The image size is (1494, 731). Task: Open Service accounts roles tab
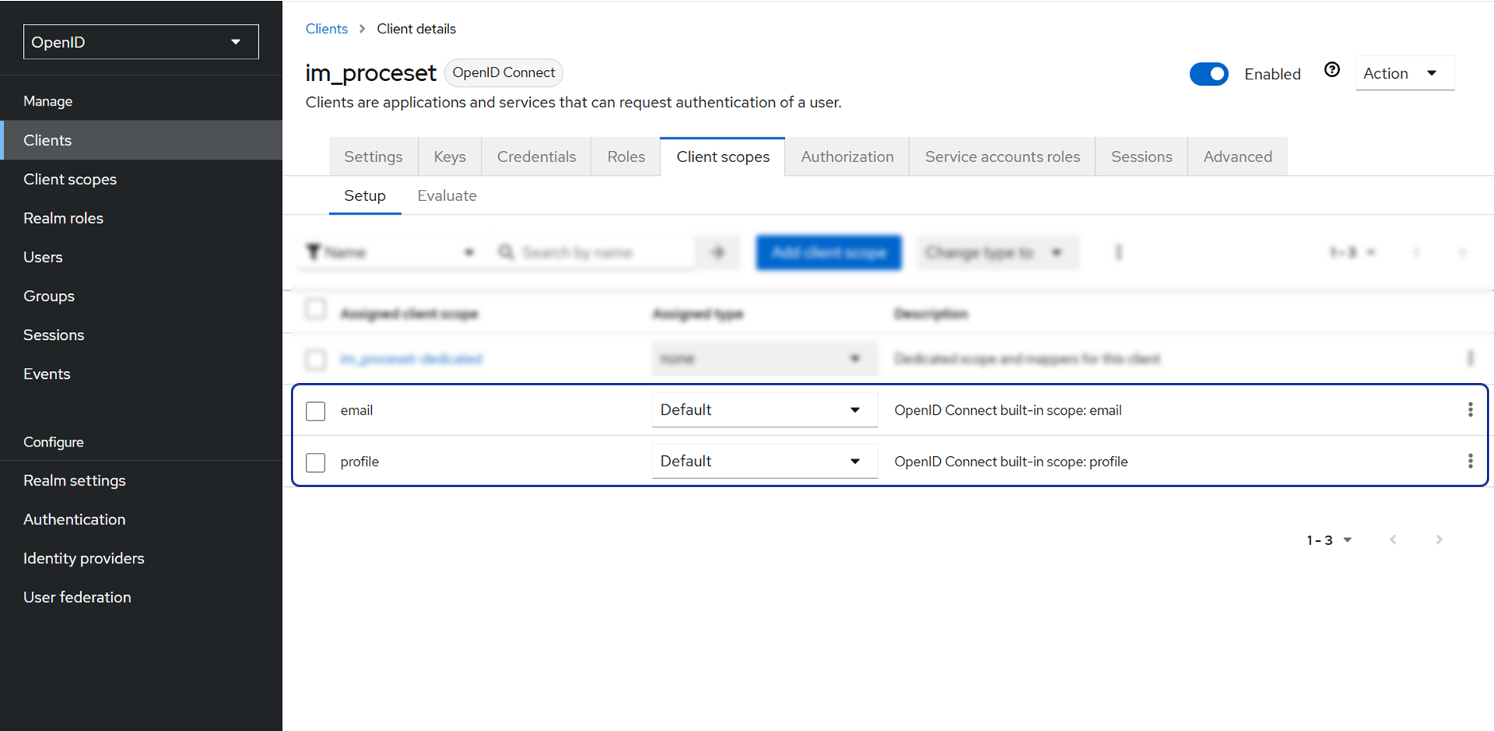[x=1002, y=157]
